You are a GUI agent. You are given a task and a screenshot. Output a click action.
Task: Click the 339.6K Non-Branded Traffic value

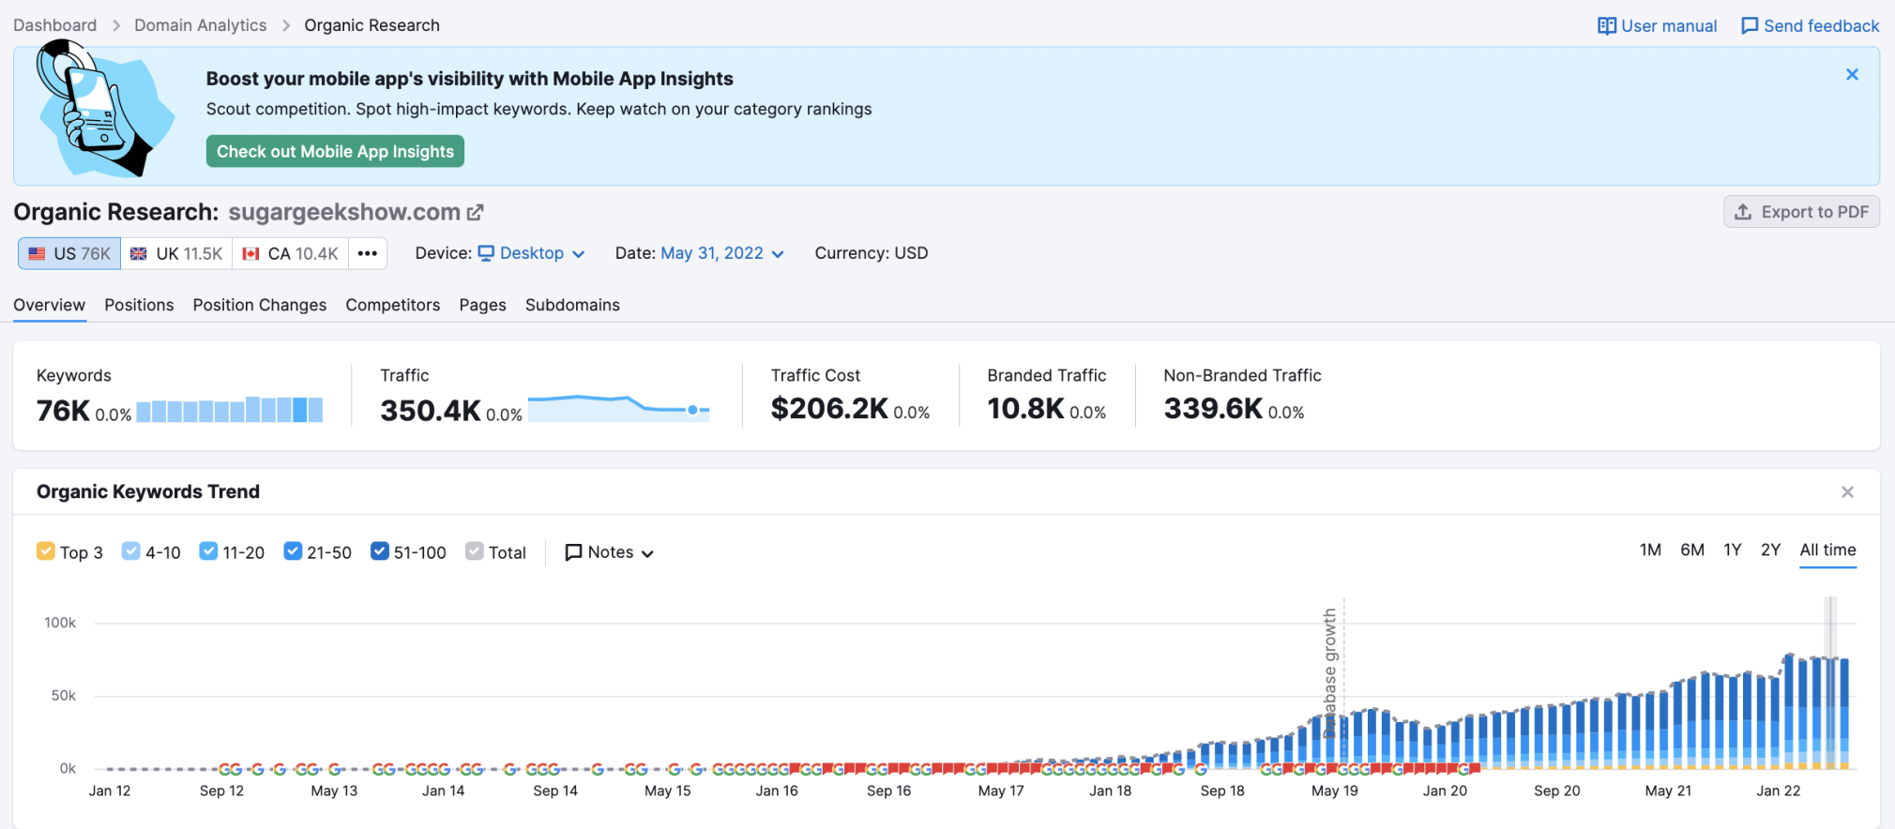pyautogui.click(x=1213, y=408)
